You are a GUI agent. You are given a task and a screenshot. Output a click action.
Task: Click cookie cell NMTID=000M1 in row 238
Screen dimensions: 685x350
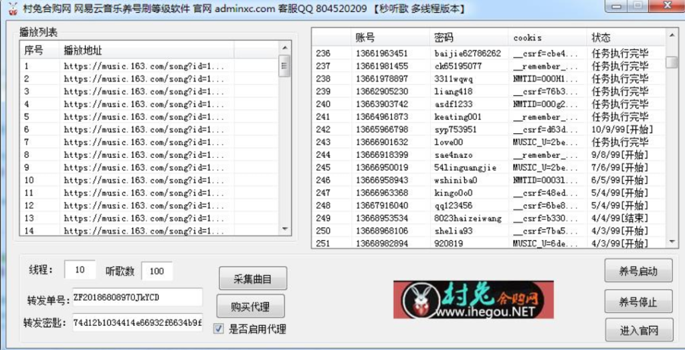coord(546,79)
